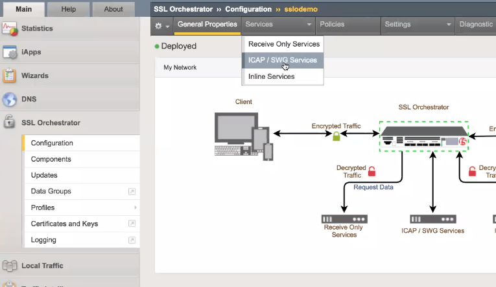
Task: Click the Encrypted Traffic label
Action: point(336,126)
